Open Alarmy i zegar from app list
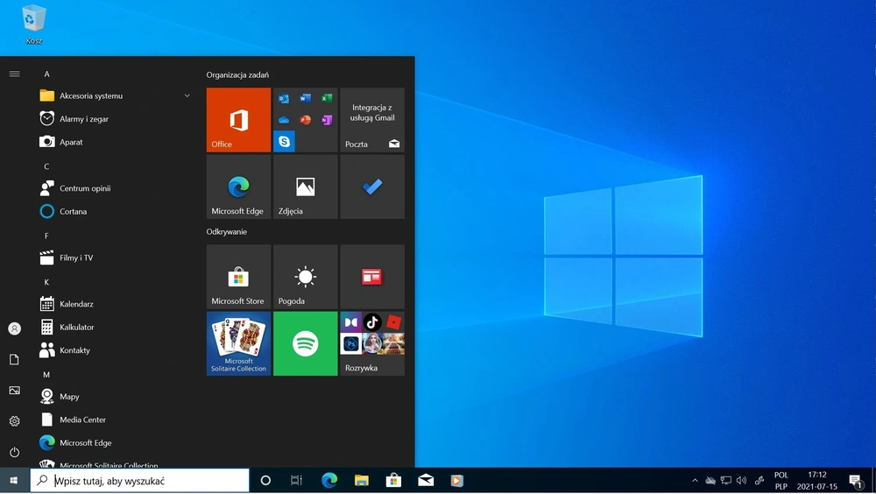This screenshot has width=876, height=494. [116, 118]
